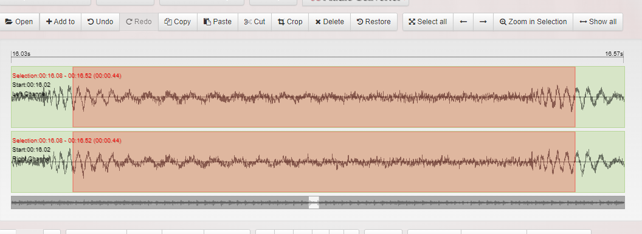Viewport: 642px width, 234px height.
Task: Click the white viewport marker in overview strip
Action: coord(314,202)
